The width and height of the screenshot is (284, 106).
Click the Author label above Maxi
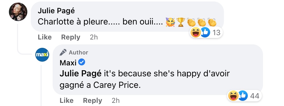click(78, 52)
